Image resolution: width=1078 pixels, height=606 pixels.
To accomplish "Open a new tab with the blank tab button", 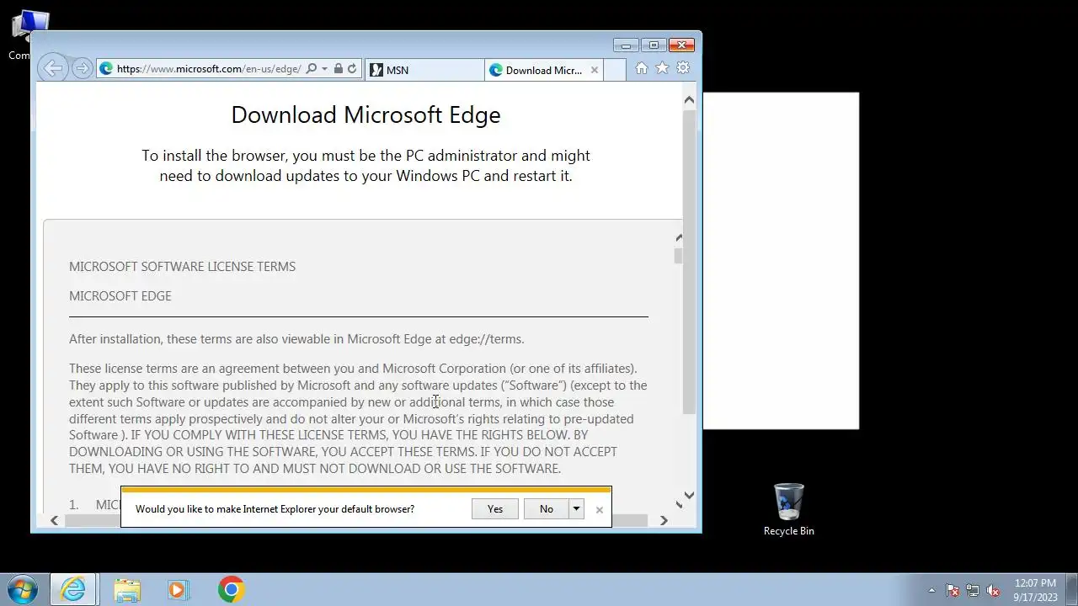I will pos(615,70).
